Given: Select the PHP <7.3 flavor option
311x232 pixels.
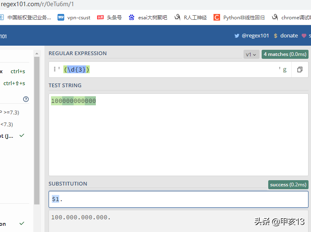Looking at the screenshot, I should pos(7,125).
